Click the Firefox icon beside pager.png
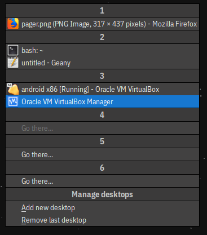Screen dimensions: 207x235 point(13,24)
